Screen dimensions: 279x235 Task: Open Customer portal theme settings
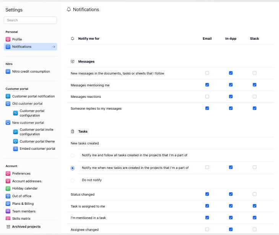pyautogui.click(x=34, y=141)
